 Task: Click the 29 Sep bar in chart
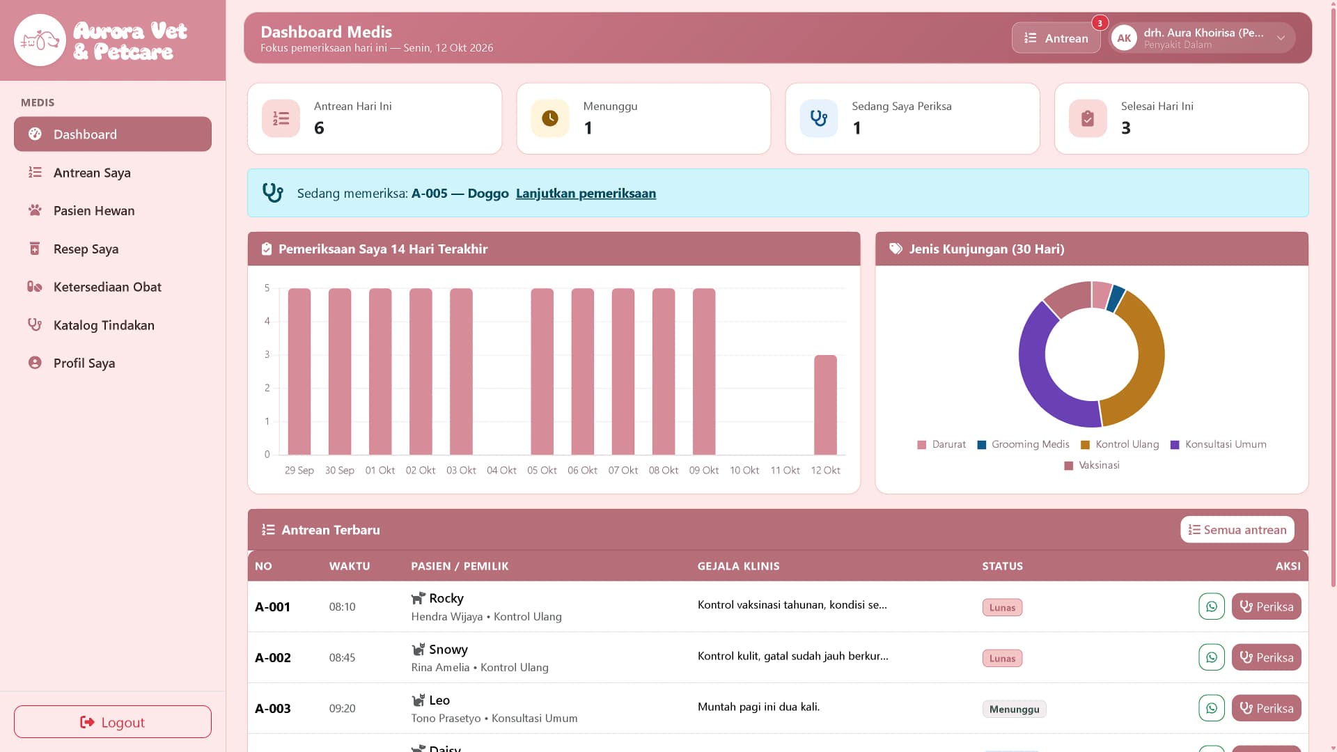click(299, 372)
